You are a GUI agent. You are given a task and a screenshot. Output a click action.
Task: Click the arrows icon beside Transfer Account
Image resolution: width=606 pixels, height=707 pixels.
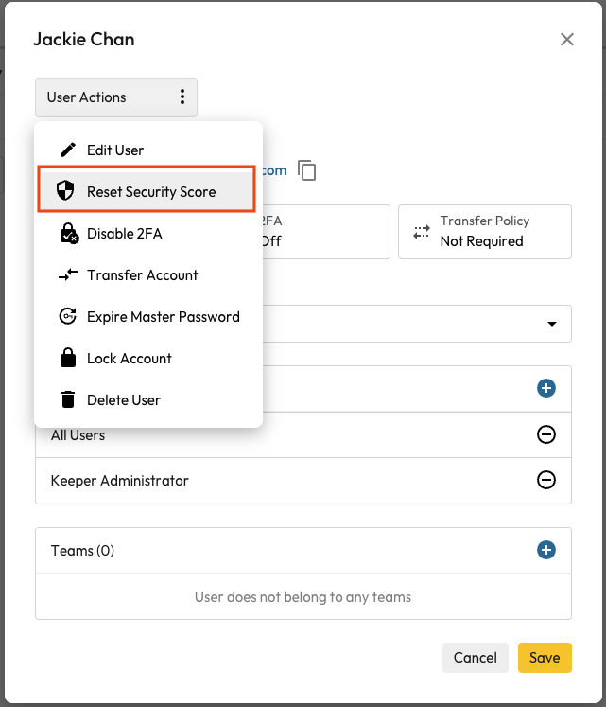(x=67, y=275)
